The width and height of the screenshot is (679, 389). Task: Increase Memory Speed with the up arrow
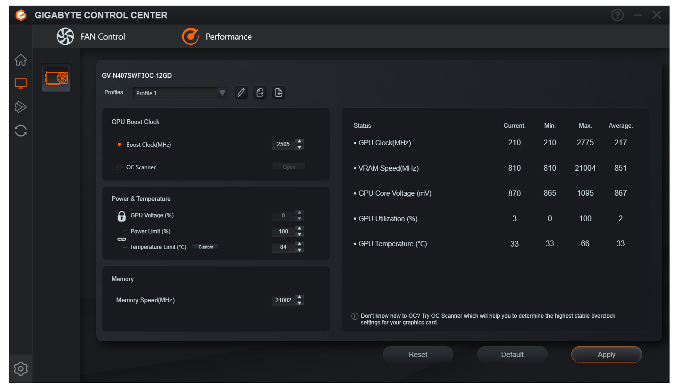point(299,298)
